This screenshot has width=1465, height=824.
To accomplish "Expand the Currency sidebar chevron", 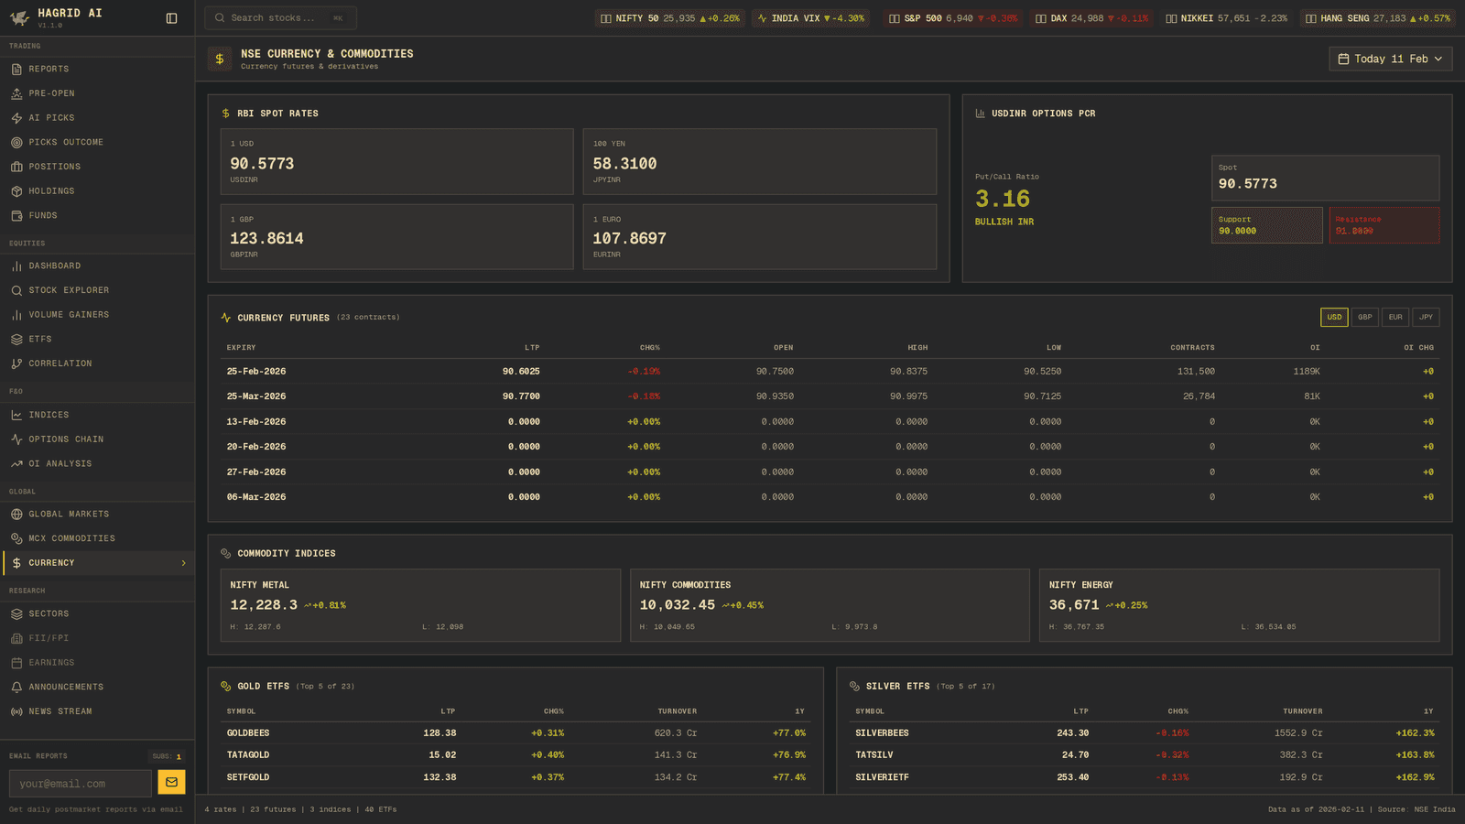I will 183,563.
